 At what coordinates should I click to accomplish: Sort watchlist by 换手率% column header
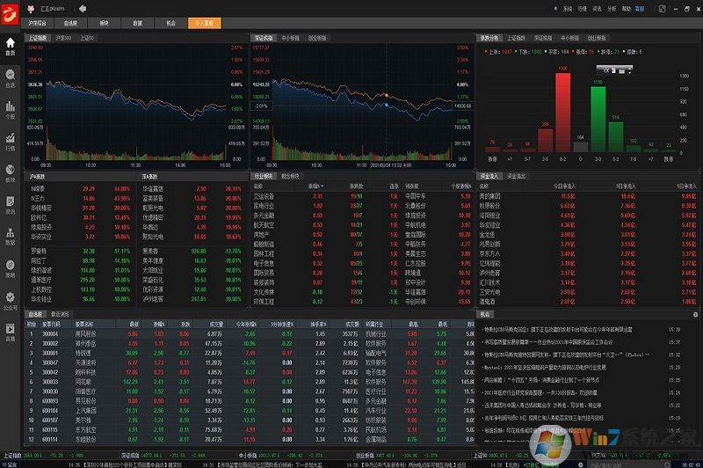click(318, 324)
